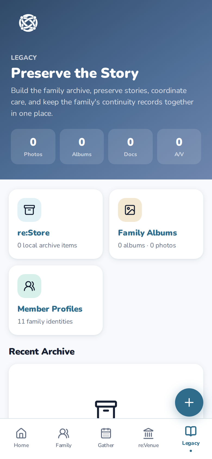The image size is (212, 459).
Task: Click the empty archive box illustration
Action: pyautogui.click(x=106, y=409)
